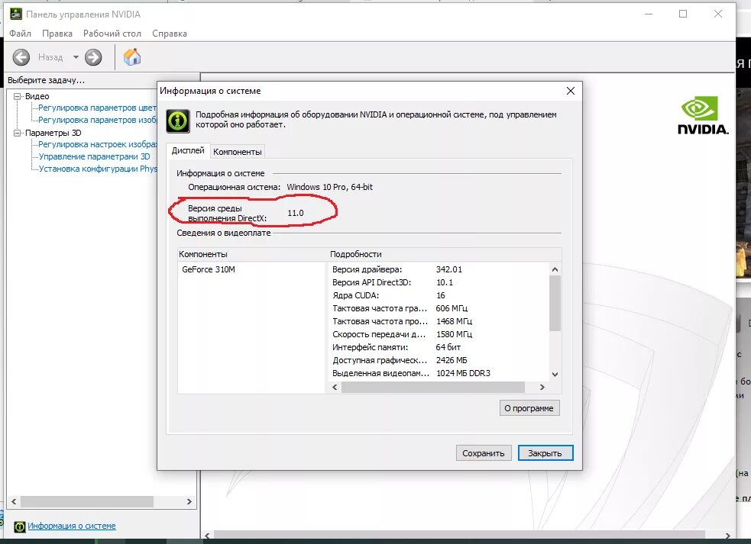Select Регулировка параметров цвета for video
The width and height of the screenshot is (751, 544).
(97, 108)
